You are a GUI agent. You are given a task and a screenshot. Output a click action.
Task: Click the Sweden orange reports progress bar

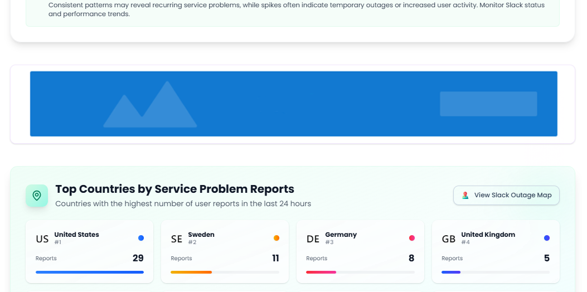pyautogui.click(x=191, y=272)
